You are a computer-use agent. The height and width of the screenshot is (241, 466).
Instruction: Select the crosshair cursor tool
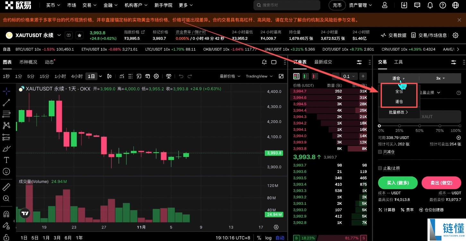click(x=6, y=91)
